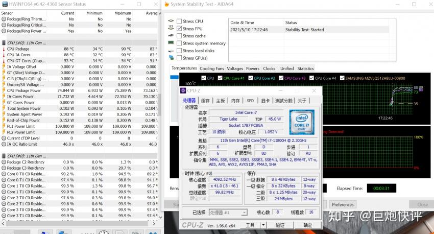Click the drive icon beside Stress local disks
The width and height of the screenshot is (434, 234).
point(171,51)
